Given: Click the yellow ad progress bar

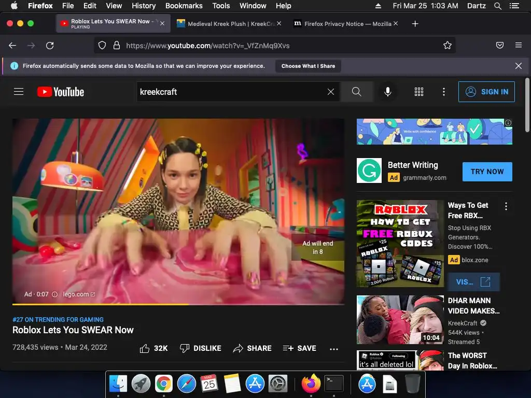Looking at the screenshot, I should point(100,304).
